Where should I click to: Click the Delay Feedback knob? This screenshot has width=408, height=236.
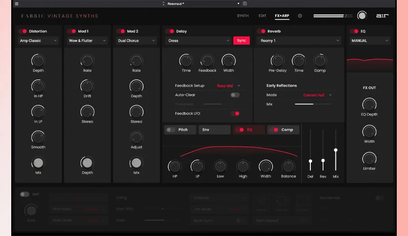207,61
